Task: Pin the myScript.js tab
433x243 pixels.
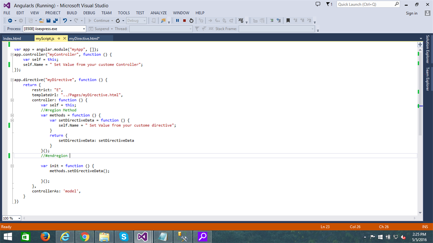Action: [59, 38]
